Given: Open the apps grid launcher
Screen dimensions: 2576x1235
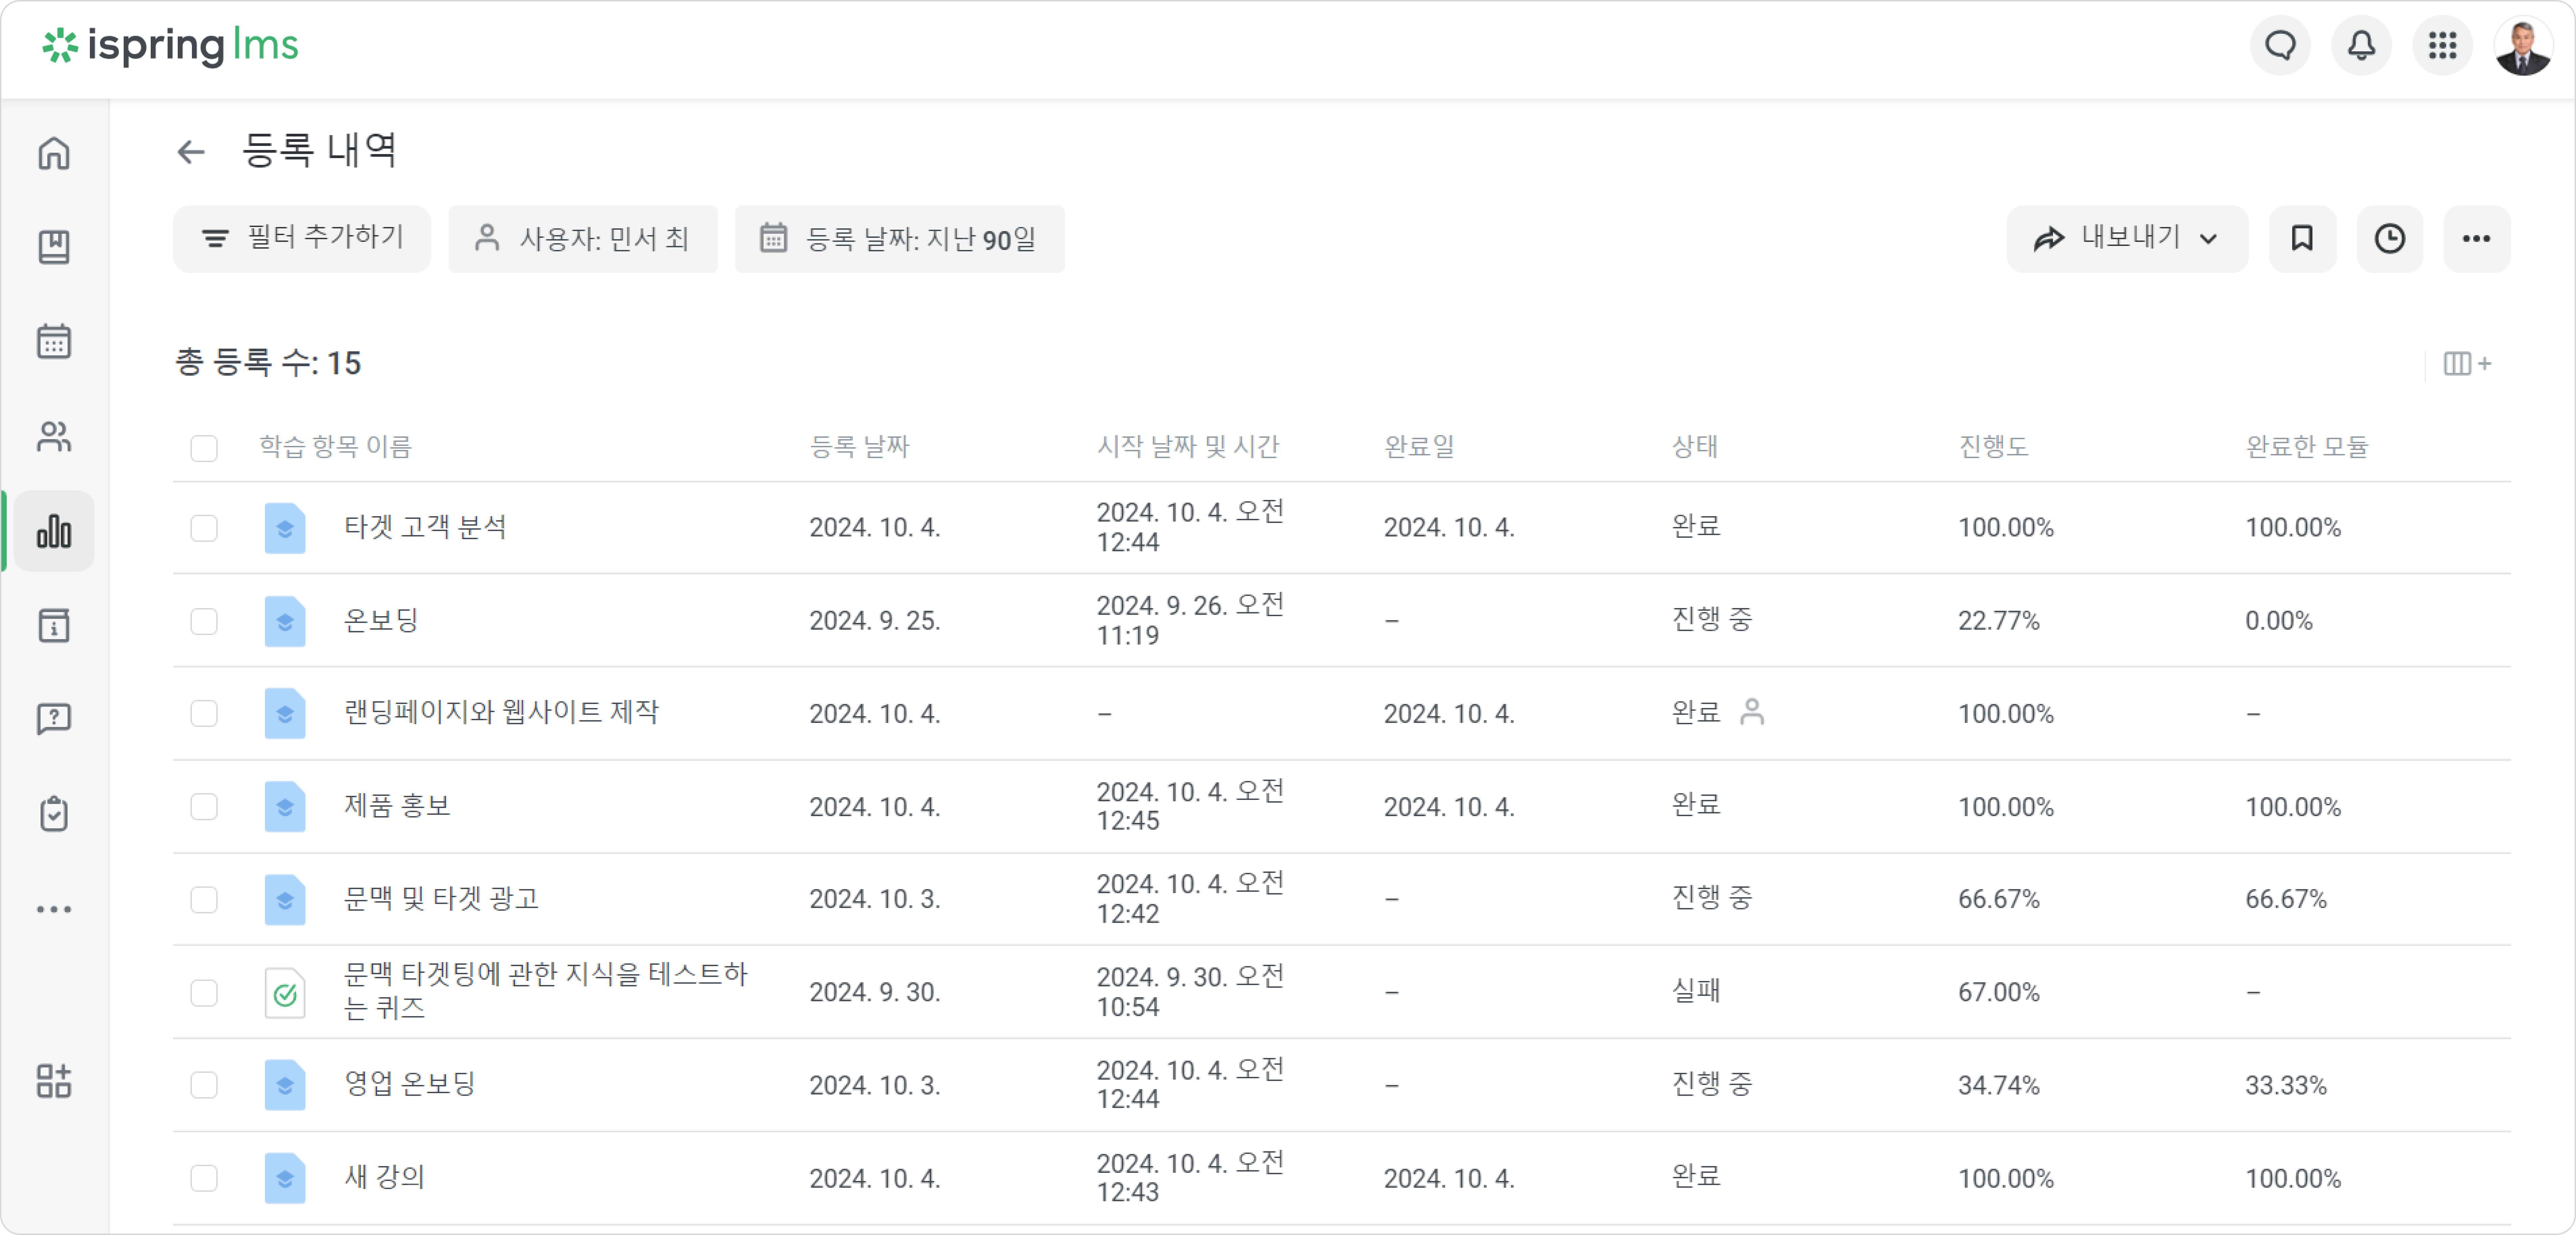Looking at the screenshot, I should [2442, 45].
